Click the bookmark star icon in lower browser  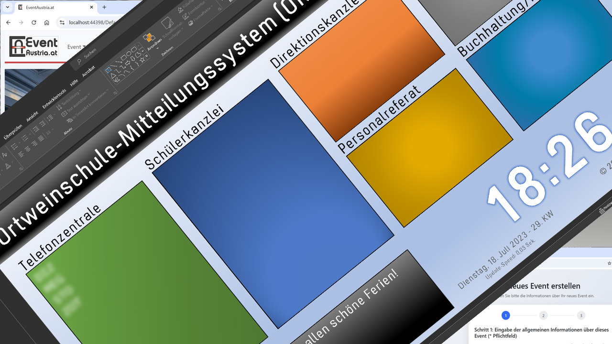pos(609,263)
